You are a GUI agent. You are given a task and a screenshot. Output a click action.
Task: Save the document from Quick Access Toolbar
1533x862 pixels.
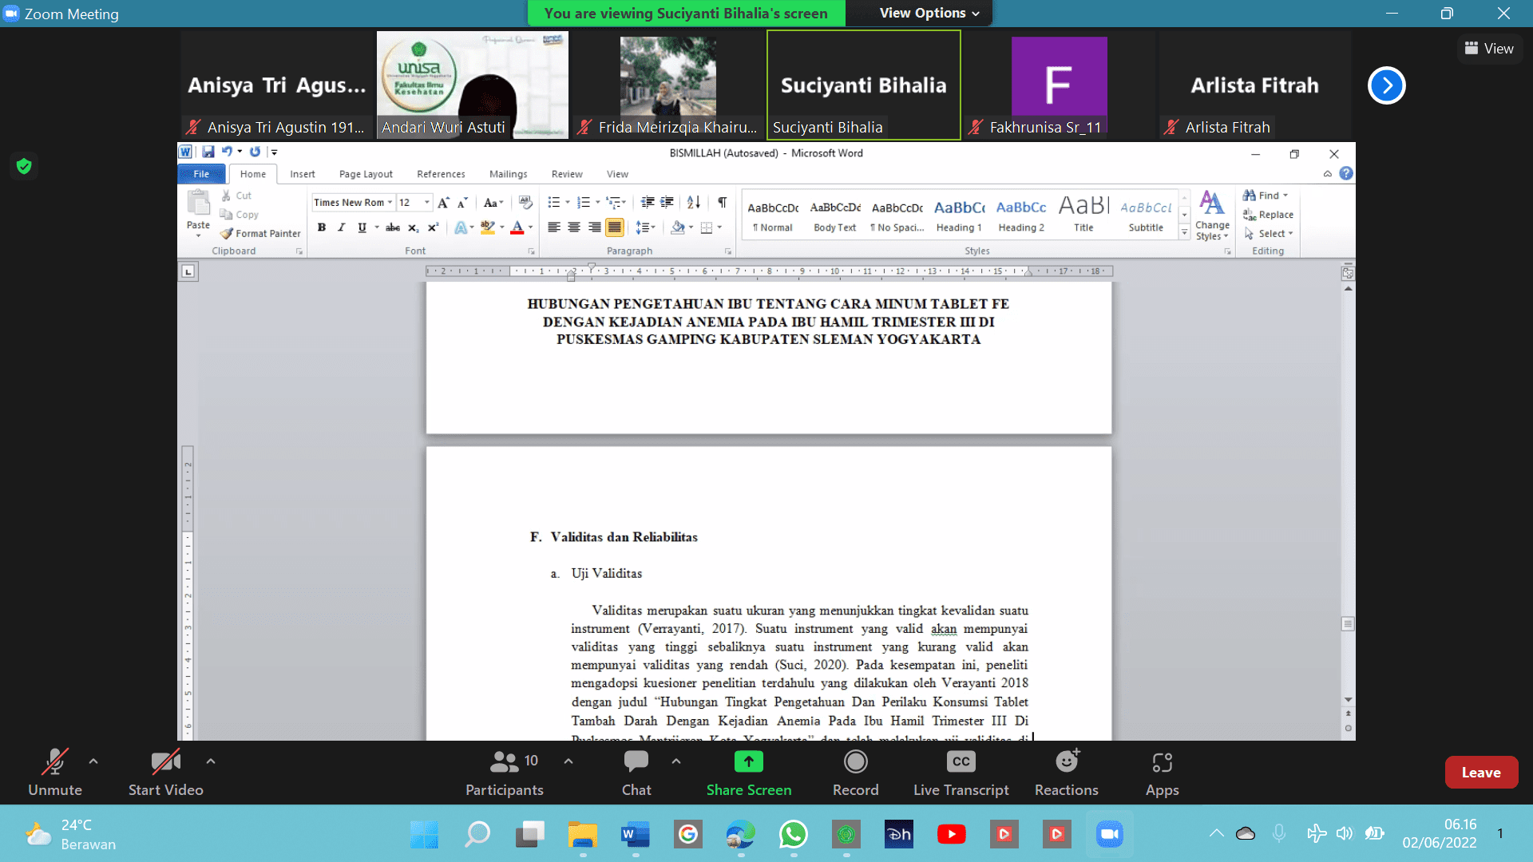(x=208, y=152)
